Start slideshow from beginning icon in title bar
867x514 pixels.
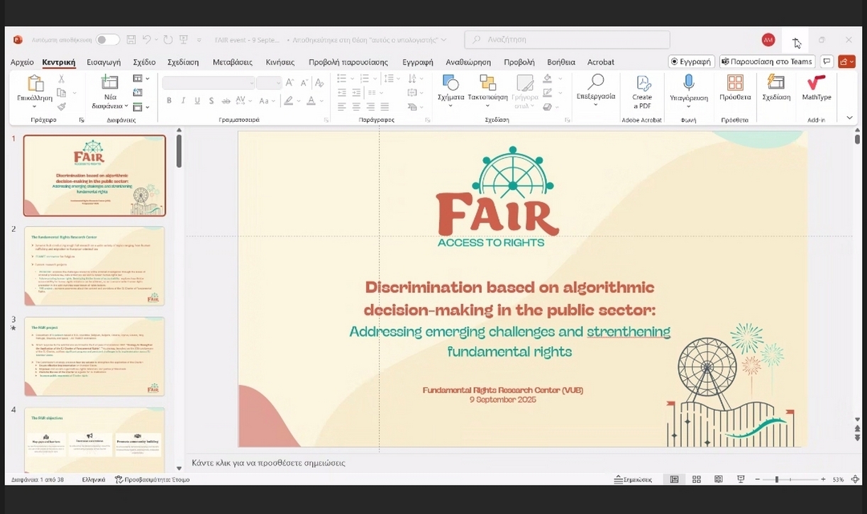click(184, 40)
